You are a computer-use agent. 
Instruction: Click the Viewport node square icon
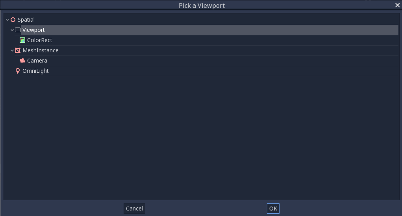click(x=18, y=30)
